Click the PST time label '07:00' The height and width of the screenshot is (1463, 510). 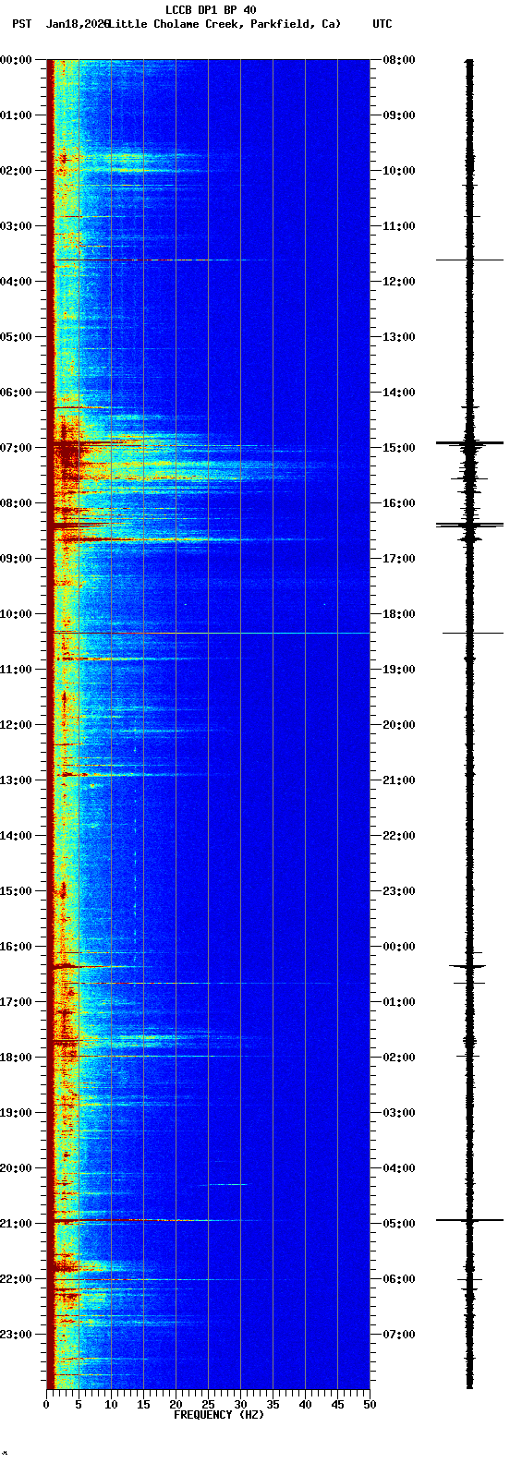tap(16, 448)
